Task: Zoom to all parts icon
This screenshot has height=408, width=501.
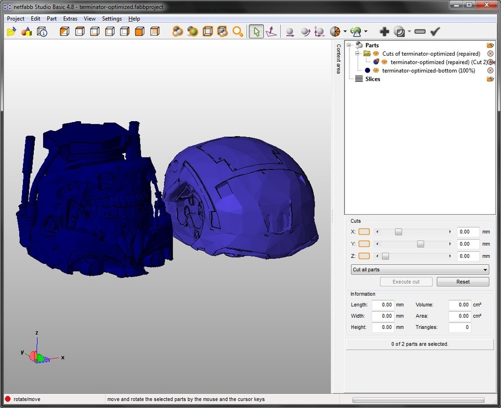Action: 178,31
